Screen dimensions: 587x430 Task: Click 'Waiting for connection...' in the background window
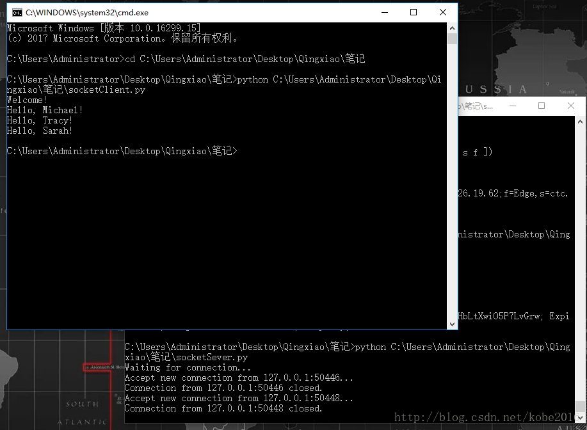tap(188, 367)
